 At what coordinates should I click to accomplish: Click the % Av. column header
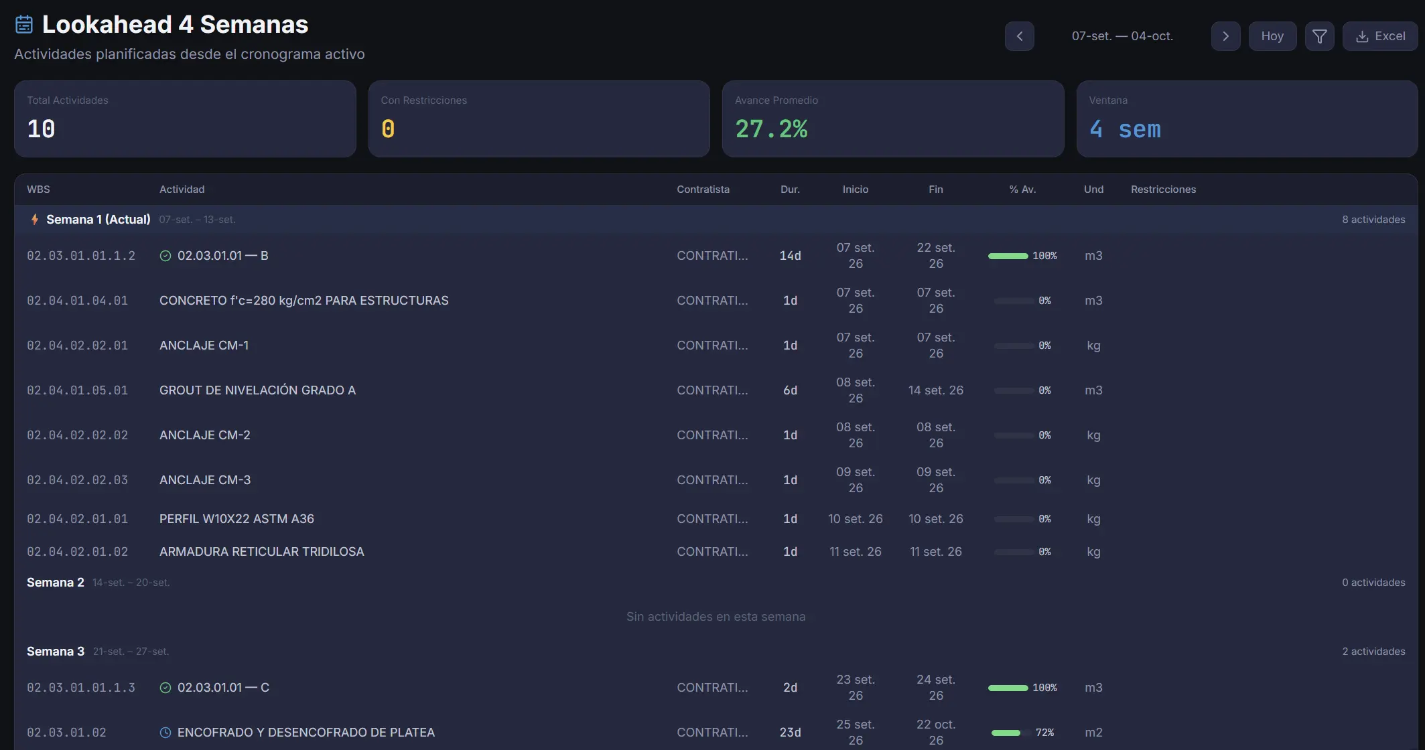pyautogui.click(x=1022, y=190)
